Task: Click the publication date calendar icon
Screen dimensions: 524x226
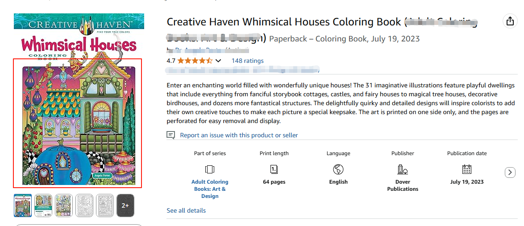Action: (467, 169)
